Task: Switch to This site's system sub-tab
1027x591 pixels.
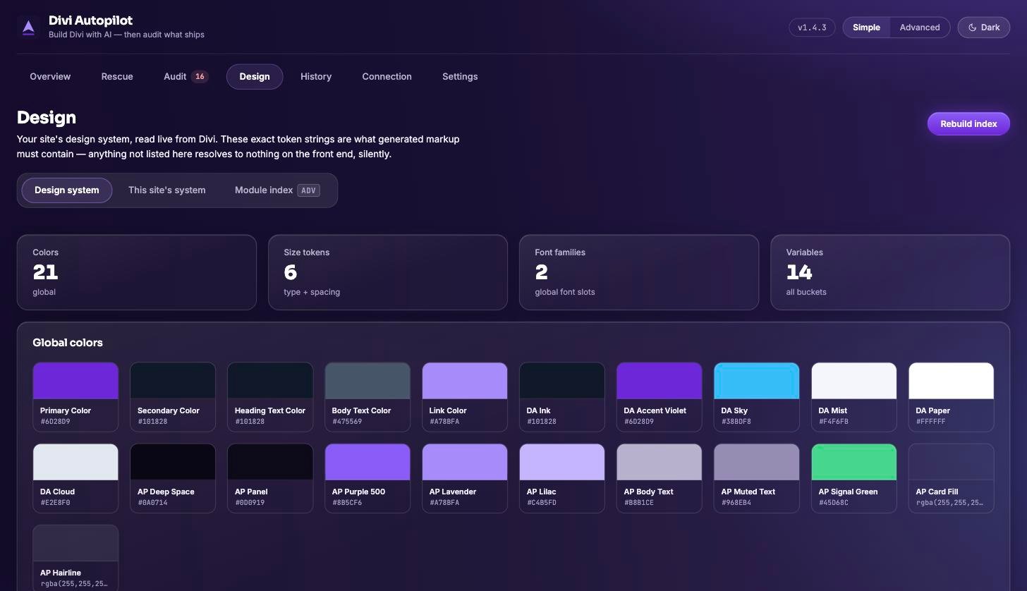Action: [167, 190]
